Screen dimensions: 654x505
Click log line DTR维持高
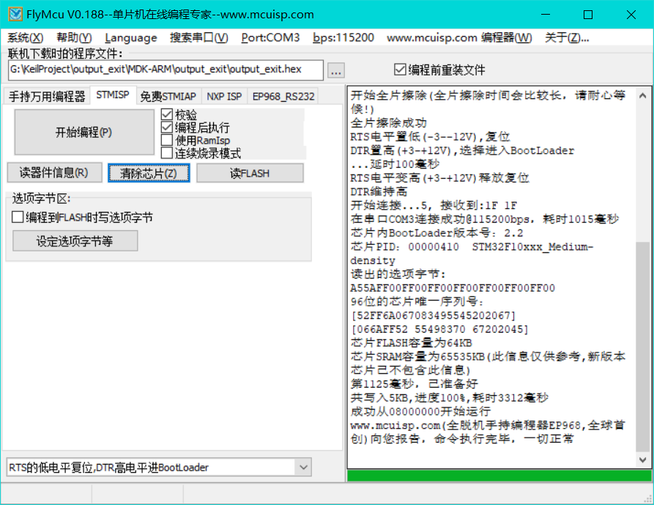tap(379, 191)
